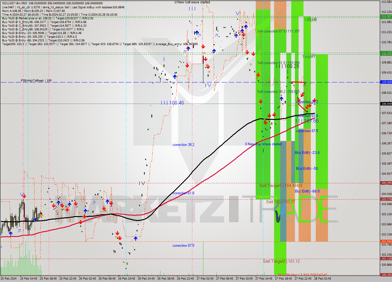The height and width of the screenshot is (282, 392).
Task: Click the blue 109.000 price tag on axis
Action: click(x=386, y=82)
